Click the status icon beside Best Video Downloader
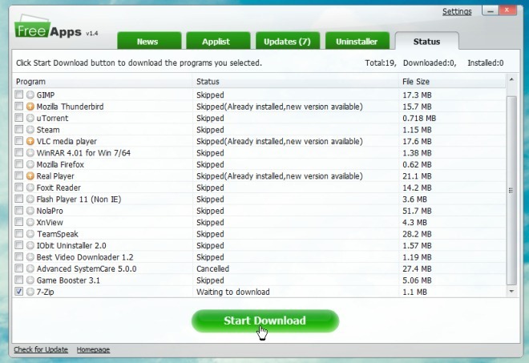The height and width of the screenshot is (363, 529). click(x=30, y=257)
